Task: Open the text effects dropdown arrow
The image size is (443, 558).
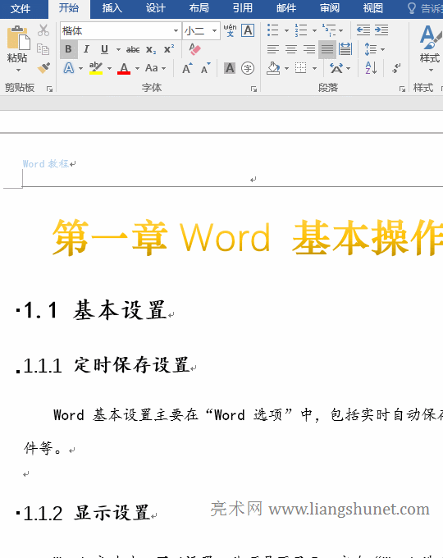Action: click(80, 68)
